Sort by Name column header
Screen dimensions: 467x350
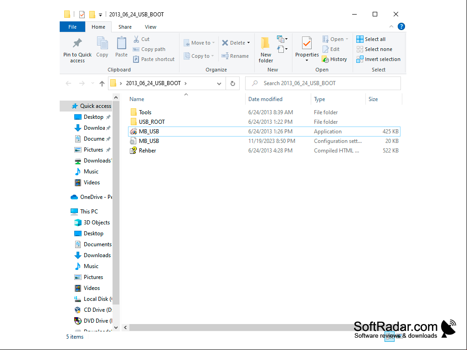(x=186, y=99)
